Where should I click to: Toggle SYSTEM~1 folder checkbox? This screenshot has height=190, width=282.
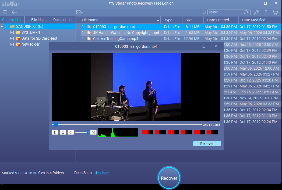pyautogui.click(x=12, y=32)
